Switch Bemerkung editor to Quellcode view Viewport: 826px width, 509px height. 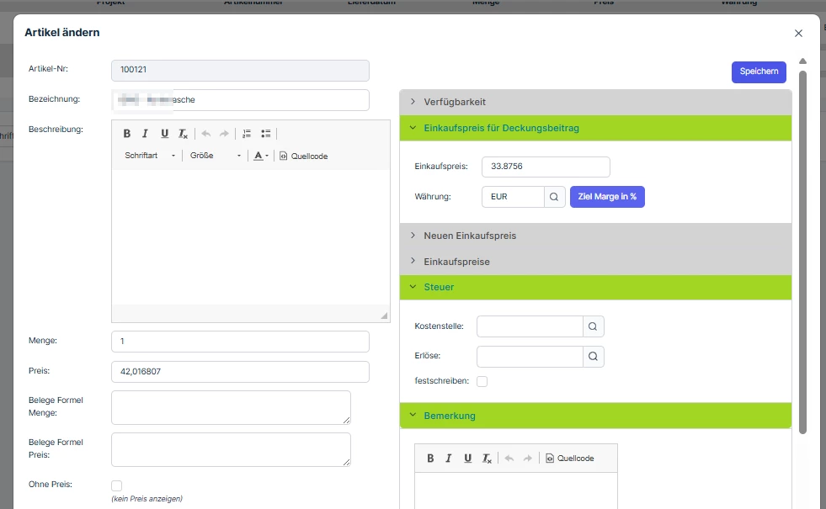coord(570,459)
